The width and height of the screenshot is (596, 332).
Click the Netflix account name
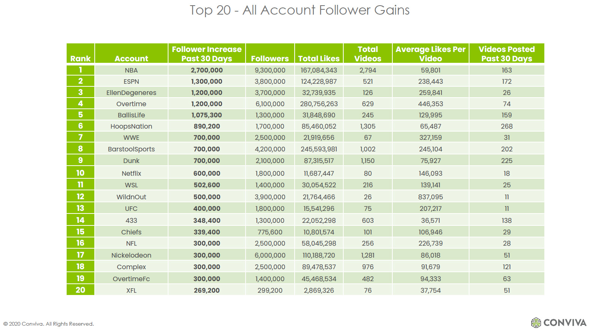pyautogui.click(x=131, y=173)
